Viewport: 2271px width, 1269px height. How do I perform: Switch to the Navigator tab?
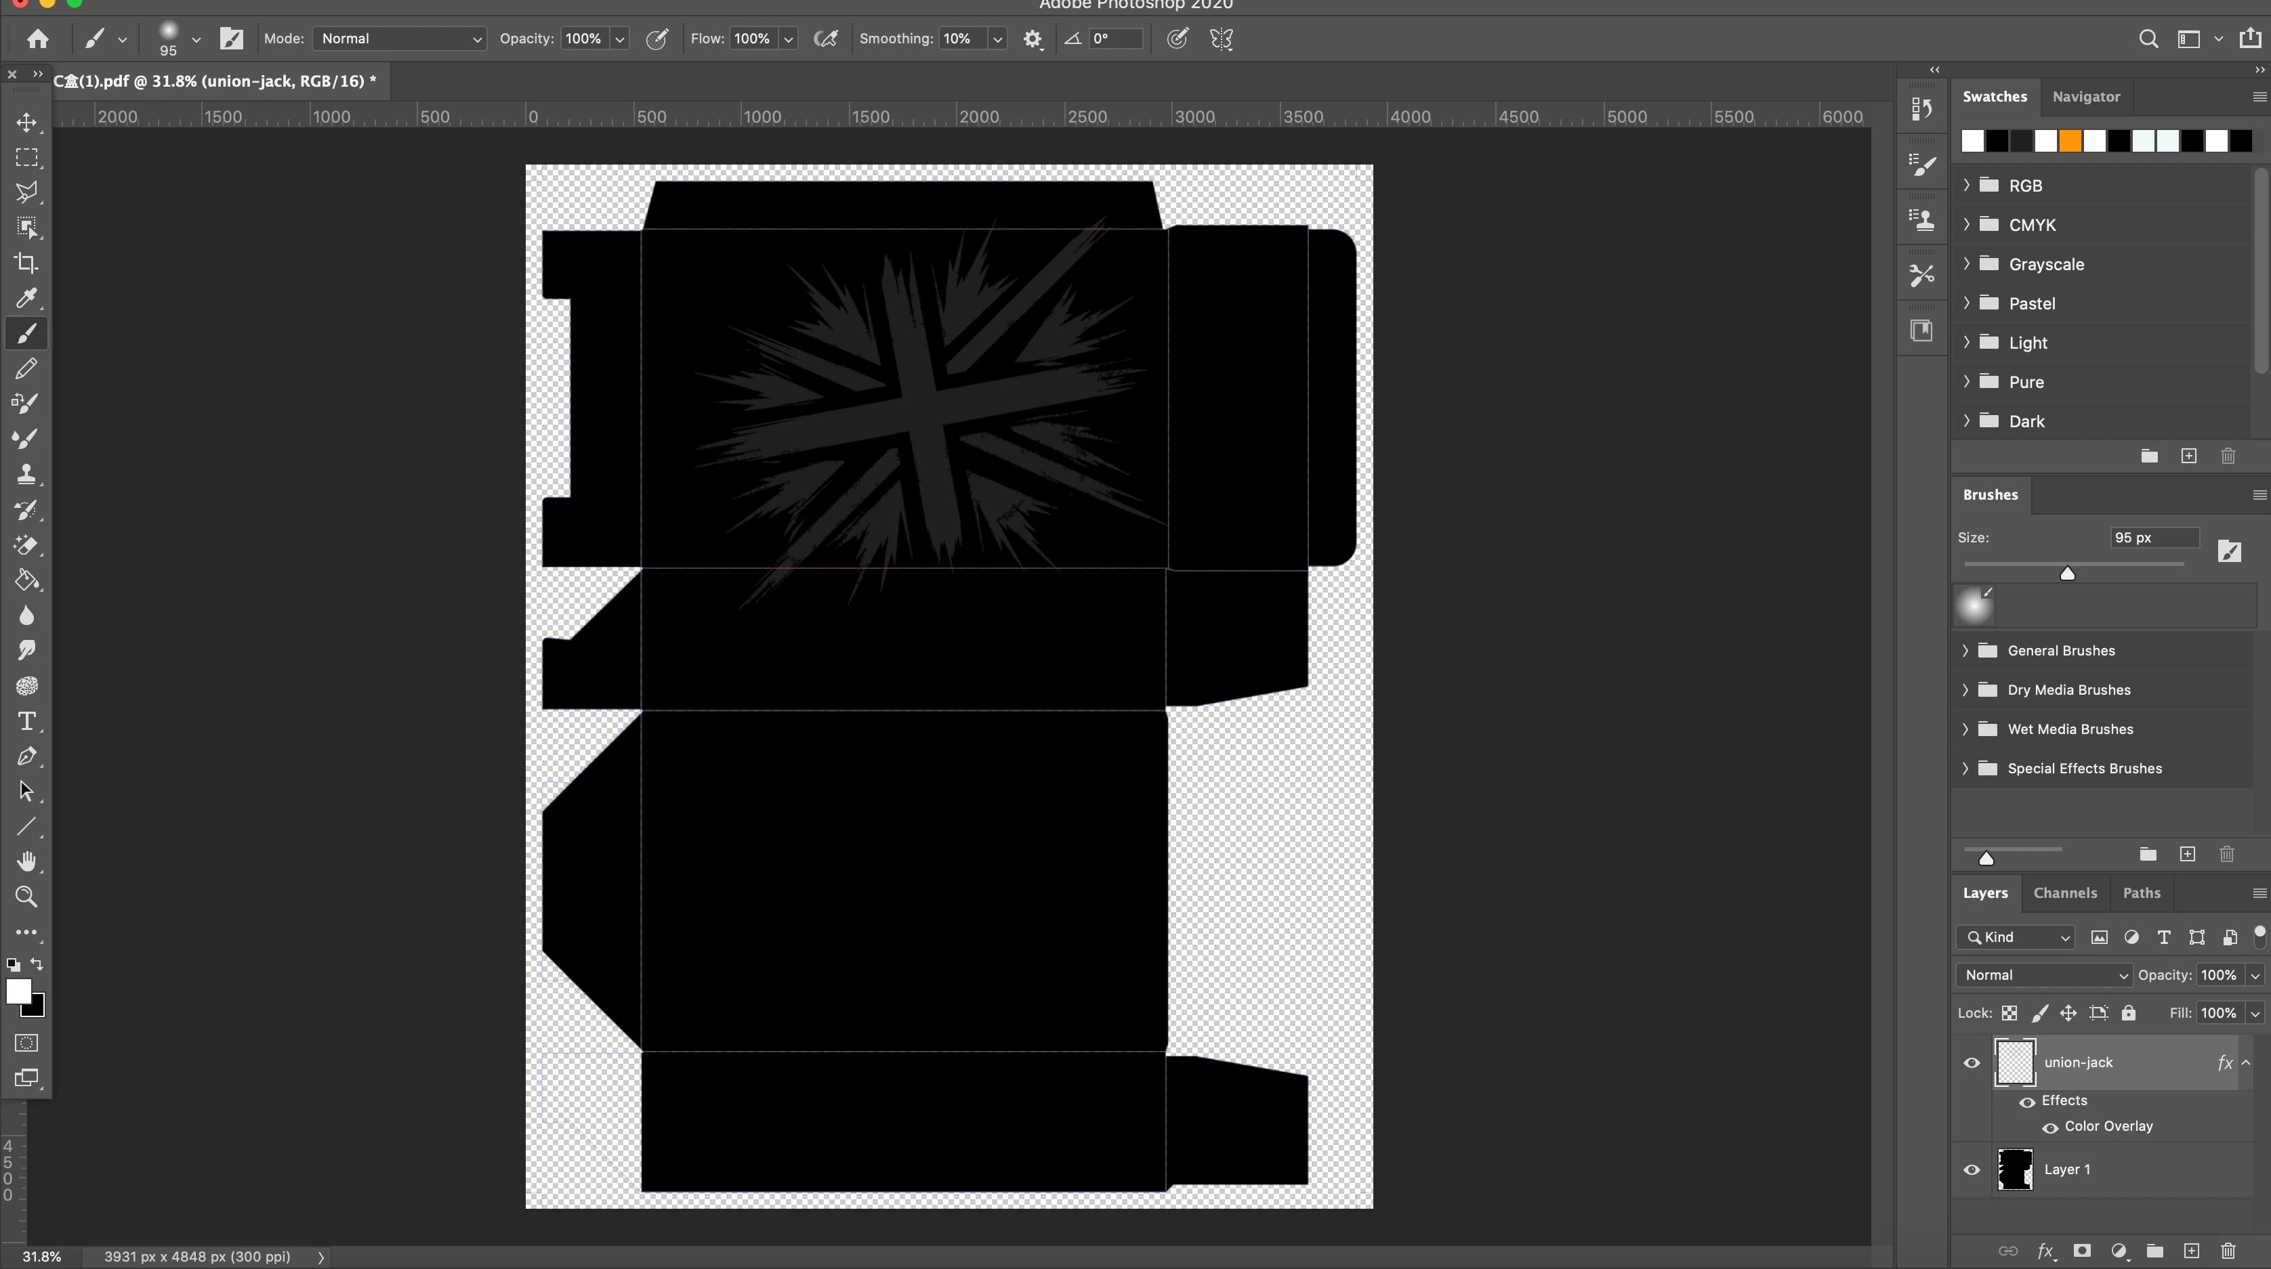[x=2085, y=97]
